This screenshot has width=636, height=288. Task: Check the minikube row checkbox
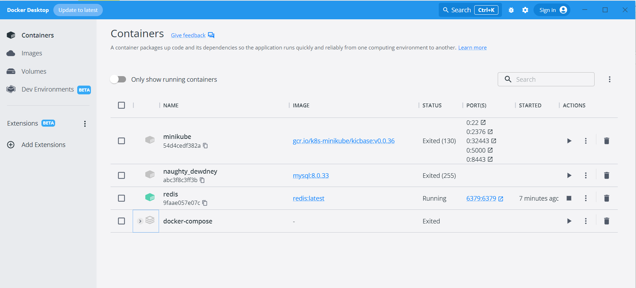[x=121, y=141]
